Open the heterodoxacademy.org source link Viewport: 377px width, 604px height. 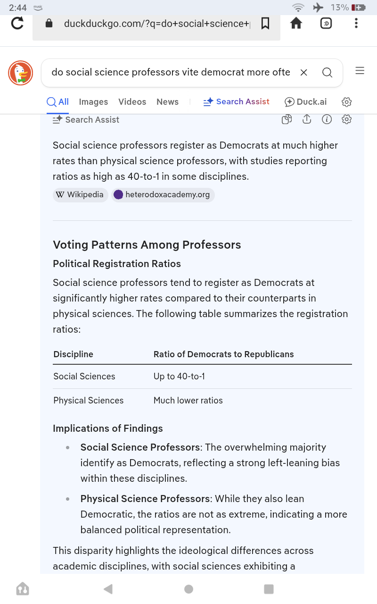coord(163,195)
